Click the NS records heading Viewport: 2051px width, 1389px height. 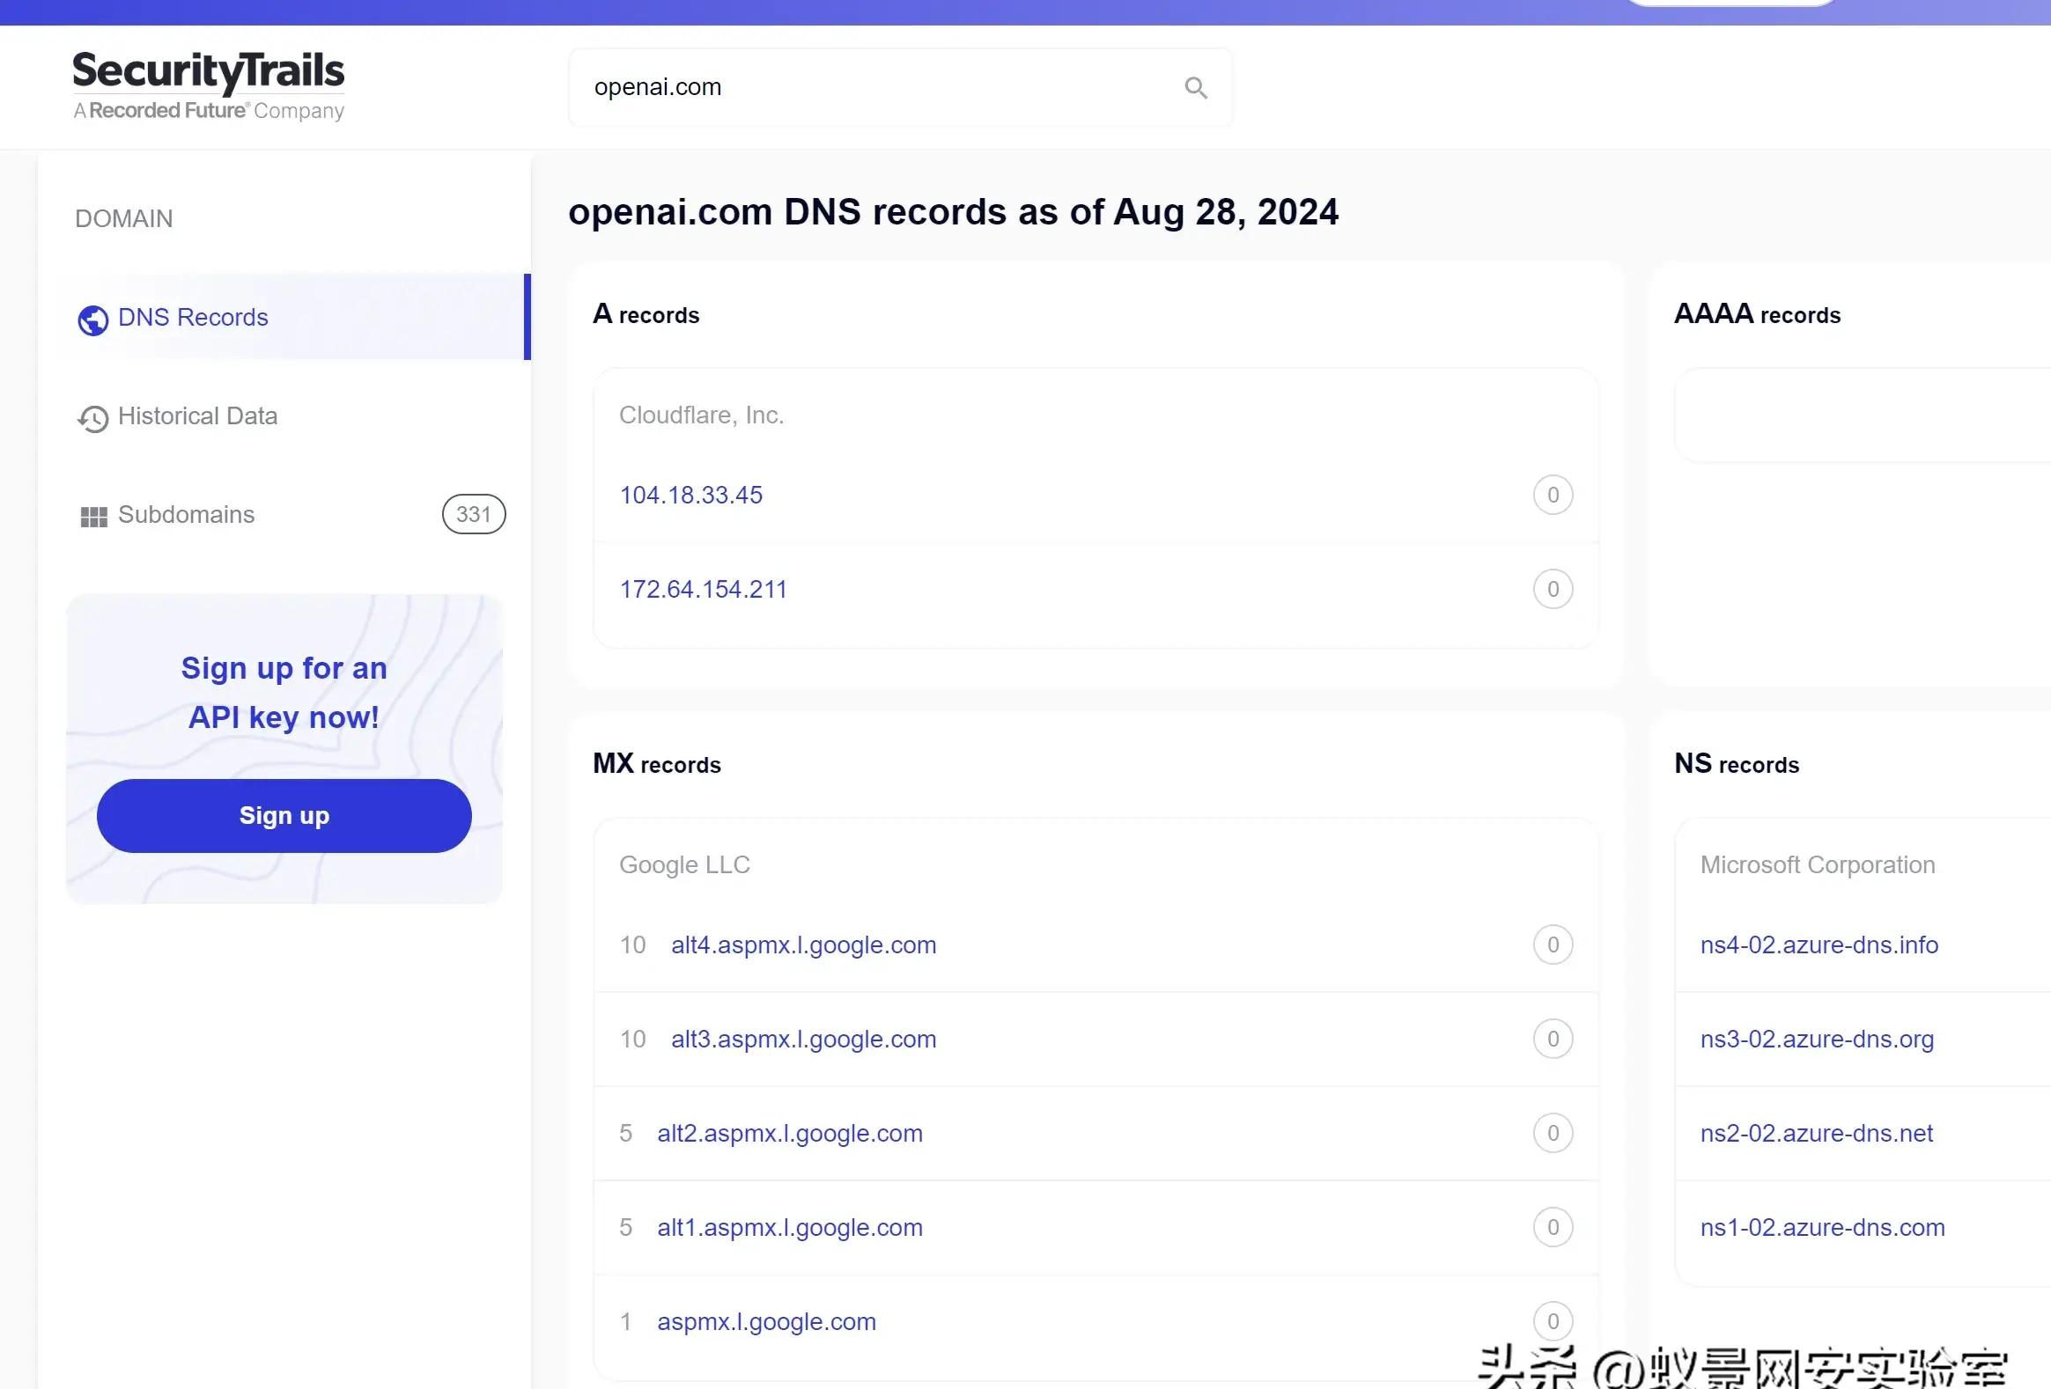1737,764
